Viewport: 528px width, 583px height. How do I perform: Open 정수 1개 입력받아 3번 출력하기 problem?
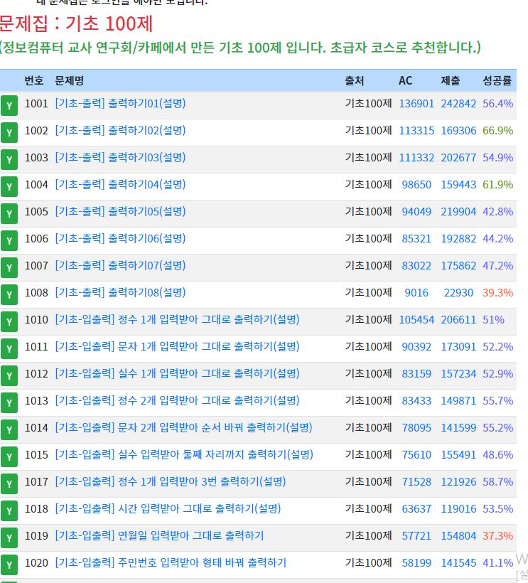[x=171, y=481]
